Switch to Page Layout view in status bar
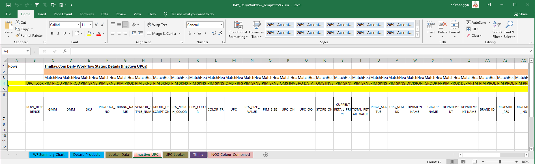The image size is (535, 164). coord(463,162)
